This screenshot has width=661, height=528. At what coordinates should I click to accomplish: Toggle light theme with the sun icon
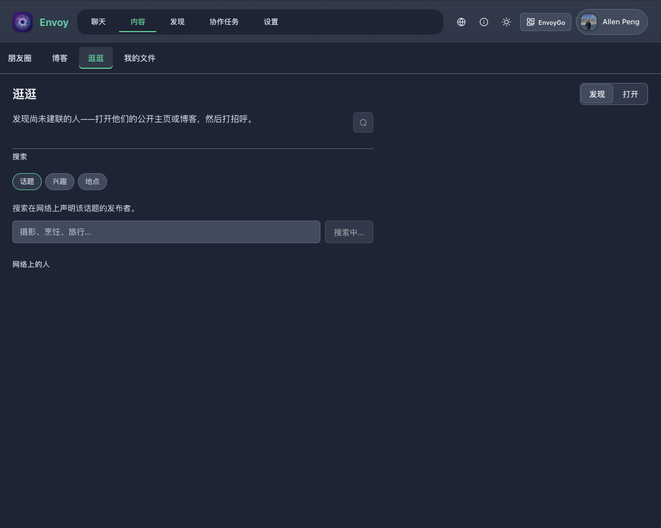(x=506, y=22)
